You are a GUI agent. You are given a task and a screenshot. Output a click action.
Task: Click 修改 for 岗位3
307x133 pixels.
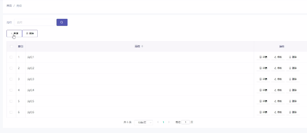click(278, 79)
